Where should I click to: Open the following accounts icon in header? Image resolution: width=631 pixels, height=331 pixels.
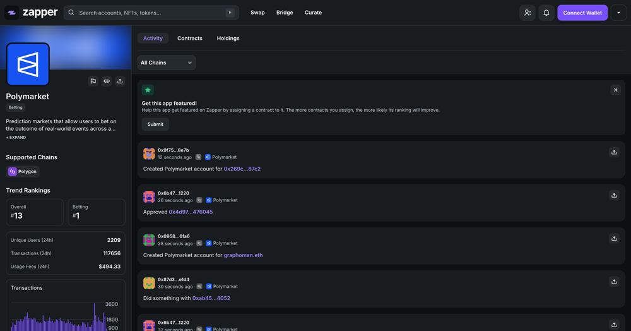click(x=527, y=13)
